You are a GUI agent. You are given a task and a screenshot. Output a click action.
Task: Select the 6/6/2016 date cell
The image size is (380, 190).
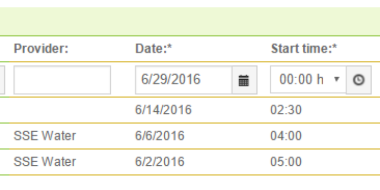tap(160, 136)
